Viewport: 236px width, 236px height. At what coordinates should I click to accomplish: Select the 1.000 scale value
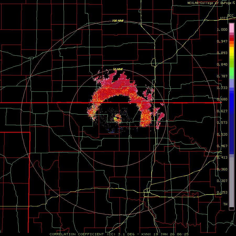[222, 29]
